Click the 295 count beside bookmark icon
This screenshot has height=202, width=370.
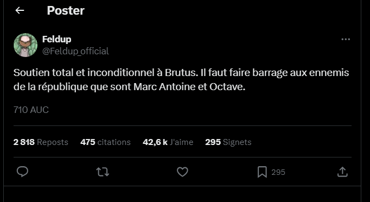tap(278, 172)
